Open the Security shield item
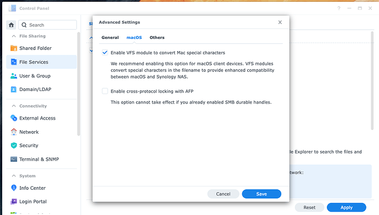Screen dimensions: 379x215 [x=14, y=145]
